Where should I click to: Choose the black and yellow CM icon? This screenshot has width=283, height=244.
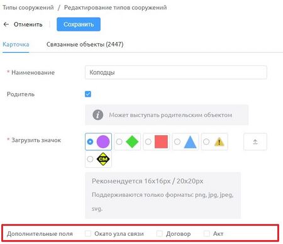point(103,159)
